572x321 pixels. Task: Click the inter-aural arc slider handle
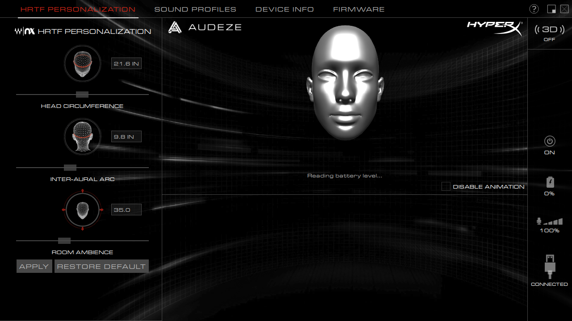[70, 168]
